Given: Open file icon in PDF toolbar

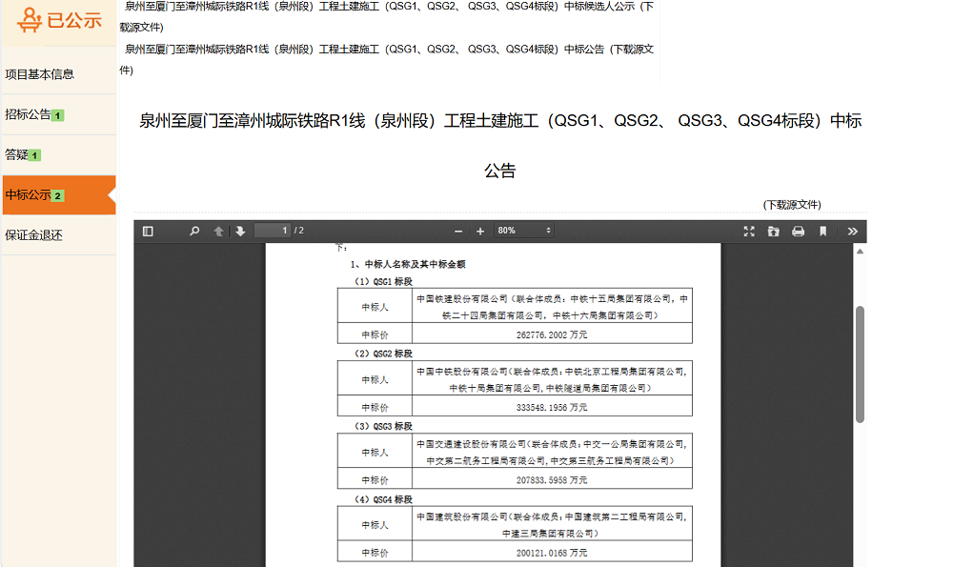Looking at the screenshot, I should point(773,231).
